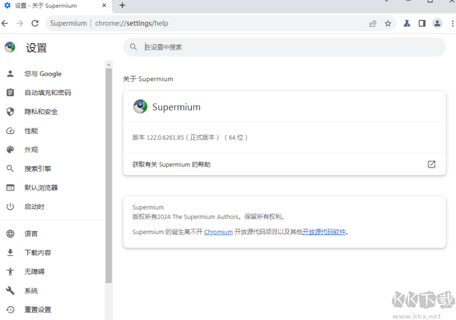Click 版权所有2024 The Supermium Authors text
The image size is (456, 320).
[185, 217]
